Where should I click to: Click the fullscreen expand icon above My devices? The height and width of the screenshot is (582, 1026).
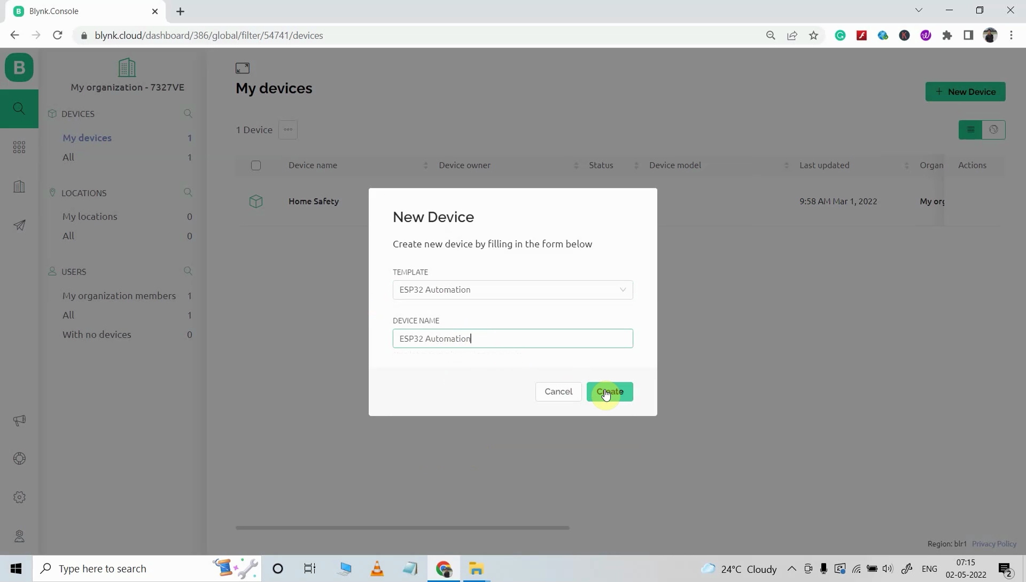click(x=243, y=68)
